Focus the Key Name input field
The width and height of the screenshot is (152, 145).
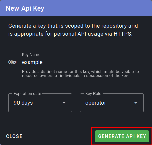click(83, 62)
